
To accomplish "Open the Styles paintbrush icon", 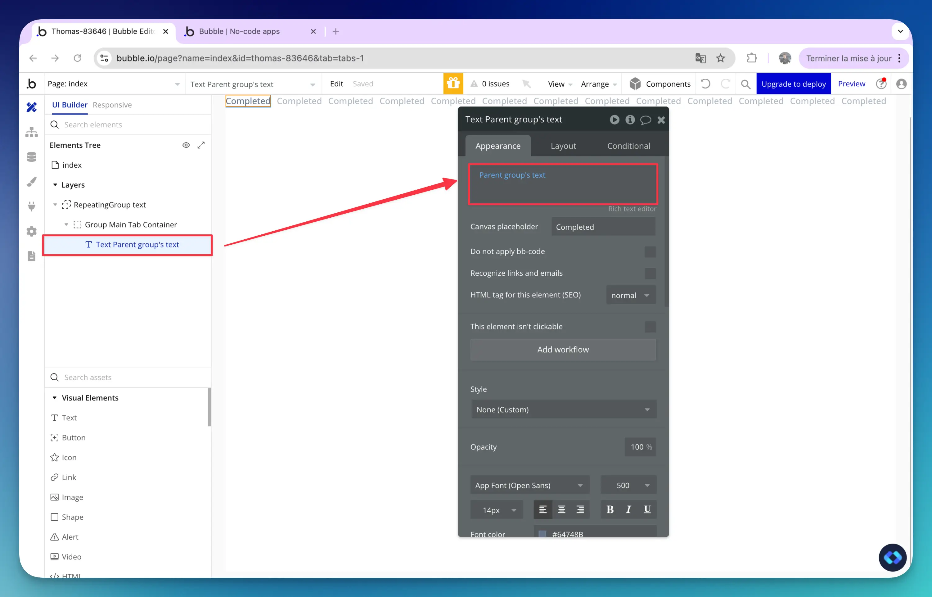I will point(31,181).
